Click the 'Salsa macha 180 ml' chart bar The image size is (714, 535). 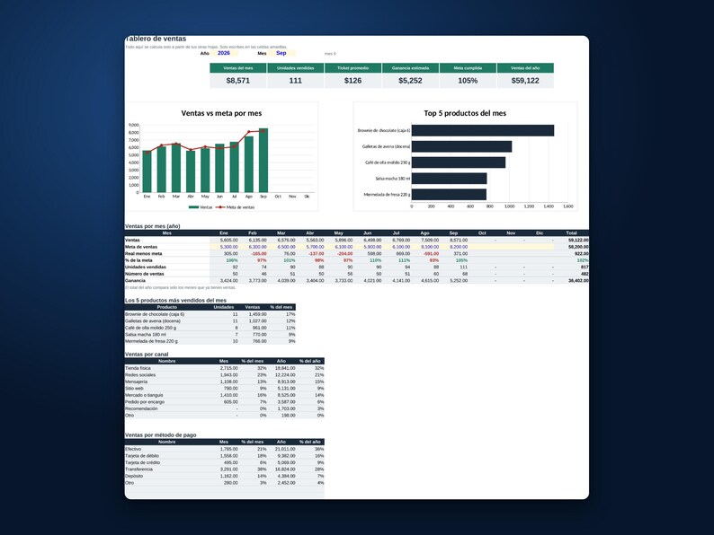click(x=449, y=178)
